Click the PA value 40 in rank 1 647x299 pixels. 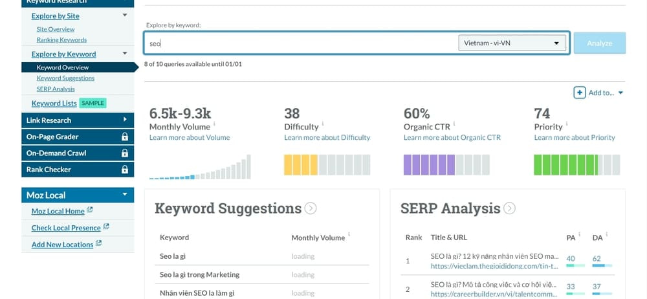571,259
